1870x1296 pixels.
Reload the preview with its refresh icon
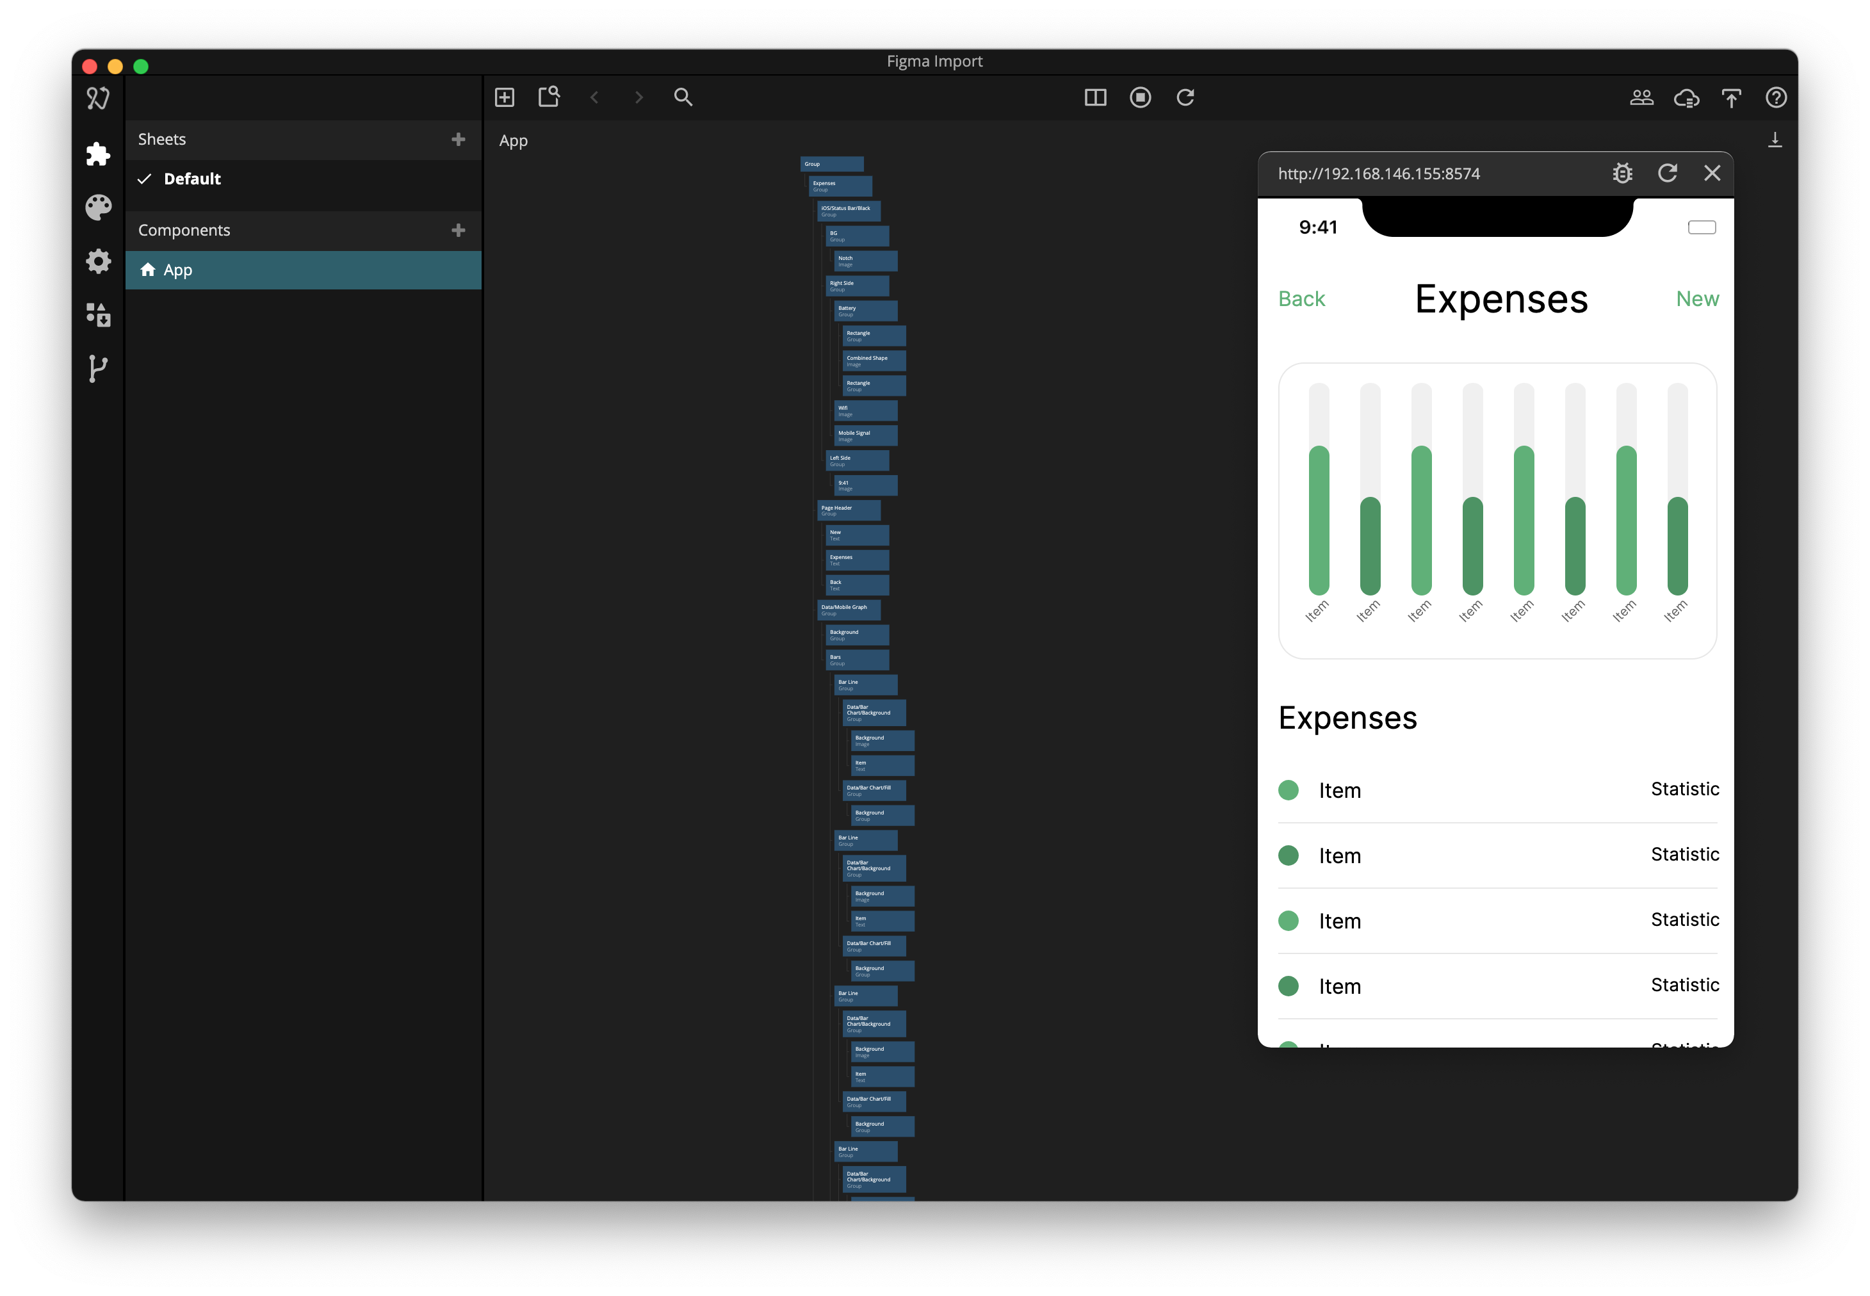1667,173
